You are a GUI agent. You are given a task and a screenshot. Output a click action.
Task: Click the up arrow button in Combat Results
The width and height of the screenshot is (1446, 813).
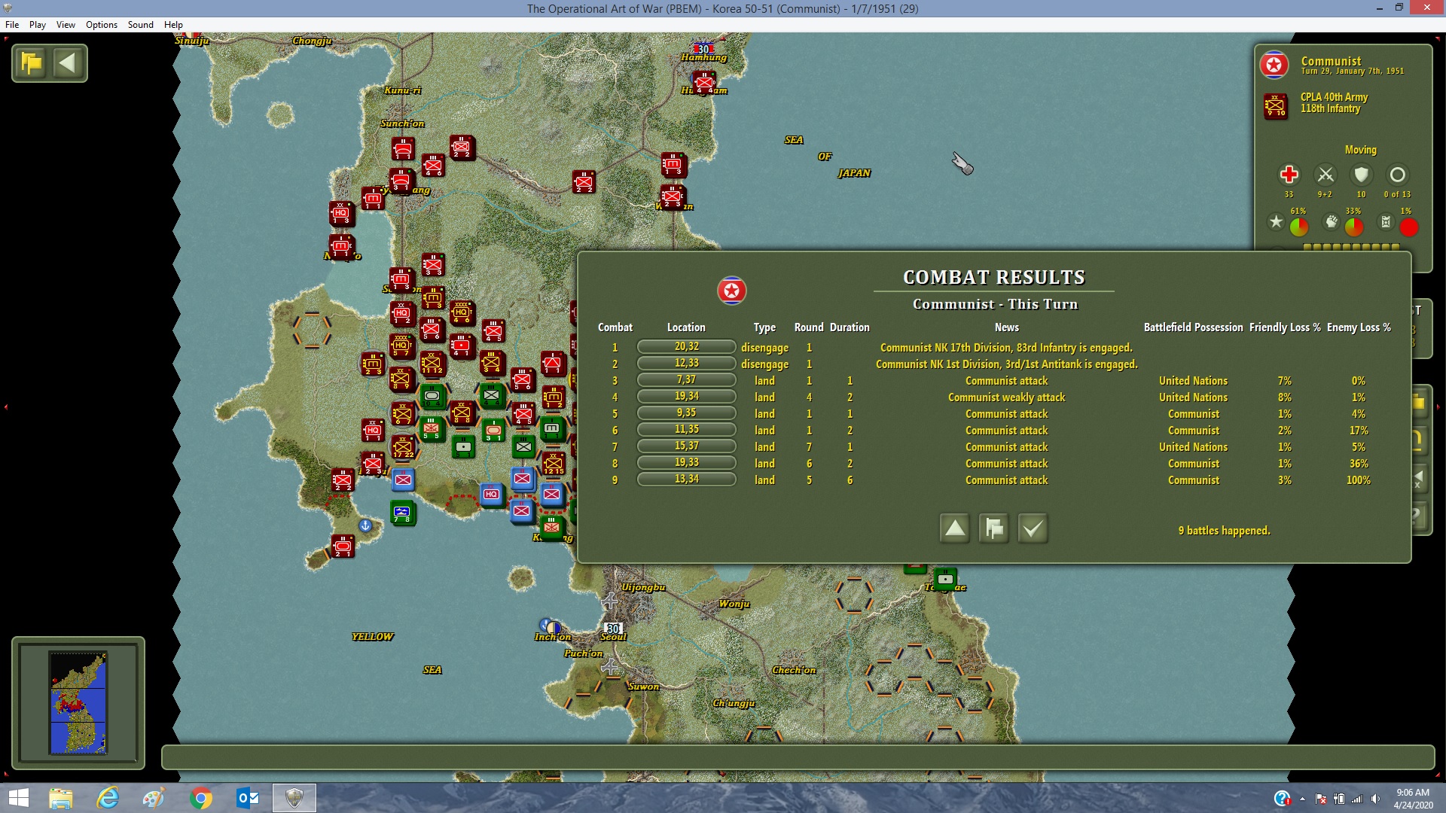955,528
